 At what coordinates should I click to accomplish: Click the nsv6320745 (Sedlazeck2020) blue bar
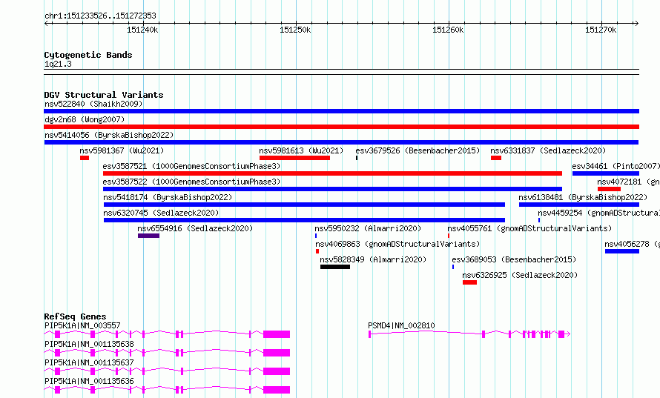304,220
